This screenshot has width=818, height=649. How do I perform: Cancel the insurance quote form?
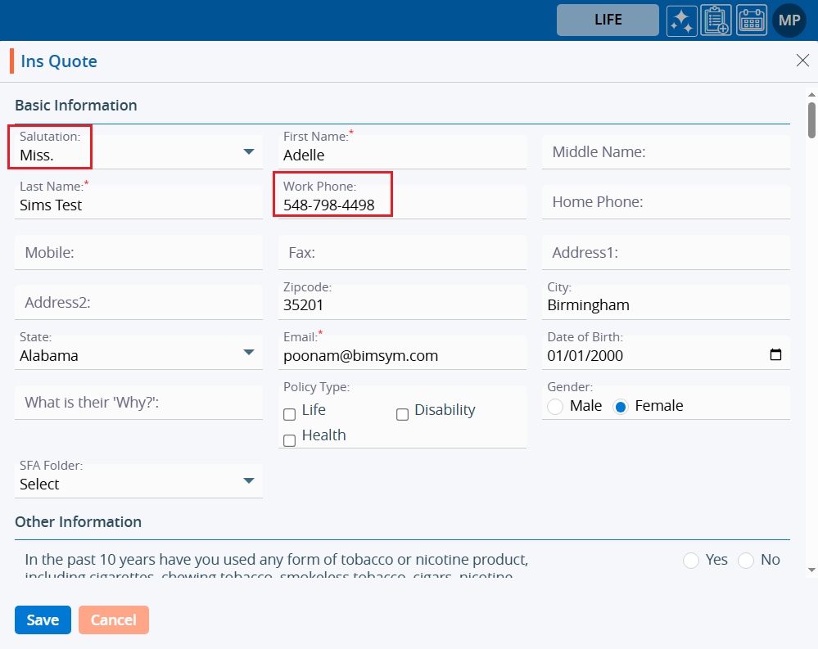114,620
